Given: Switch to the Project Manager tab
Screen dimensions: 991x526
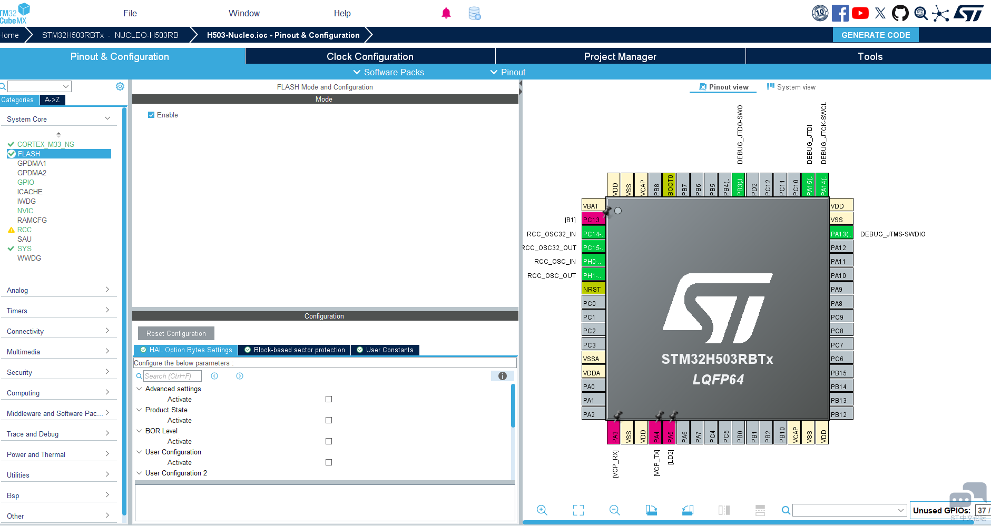Looking at the screenshot, I should tap(620, 56).
